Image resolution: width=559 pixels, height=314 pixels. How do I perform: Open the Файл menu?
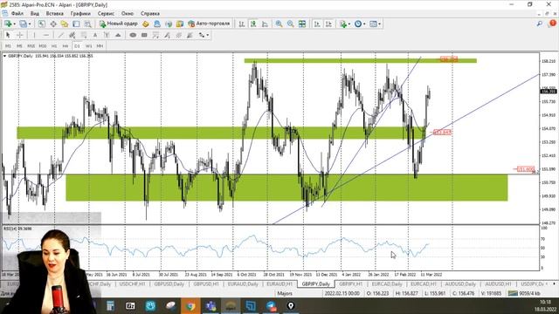coord(17,14)
